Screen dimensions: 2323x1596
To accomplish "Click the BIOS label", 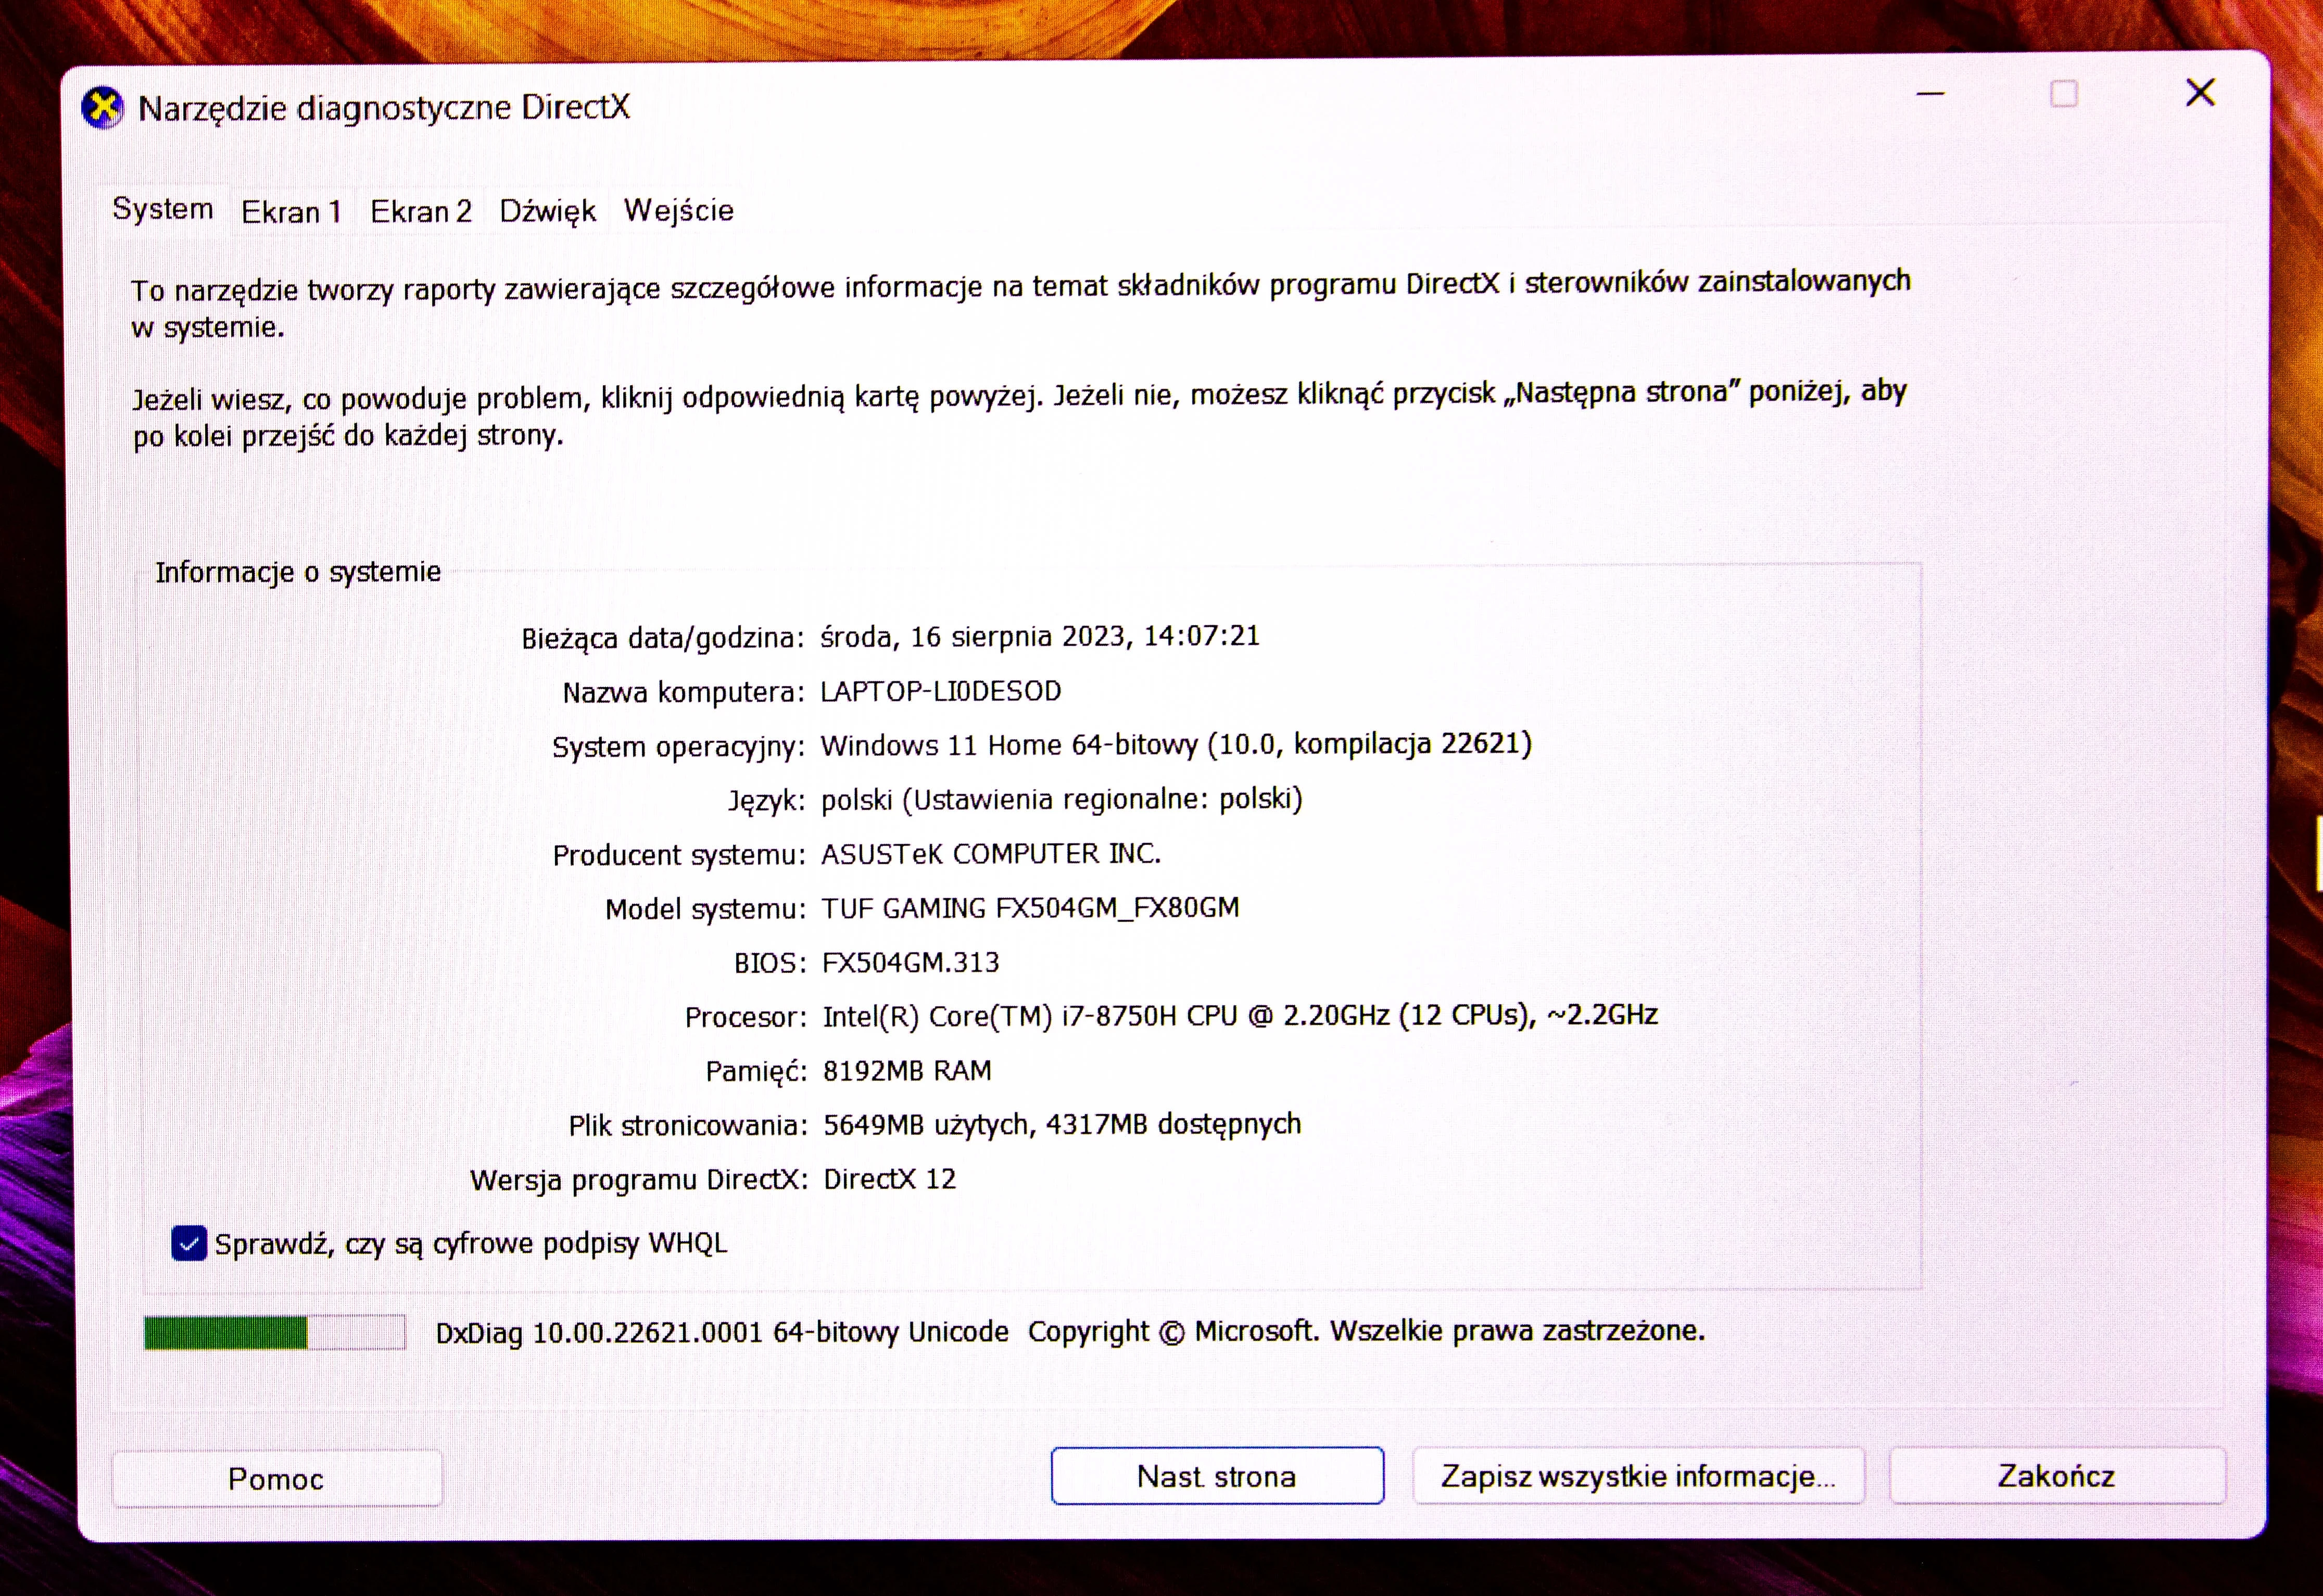I will tap(770, 963).
